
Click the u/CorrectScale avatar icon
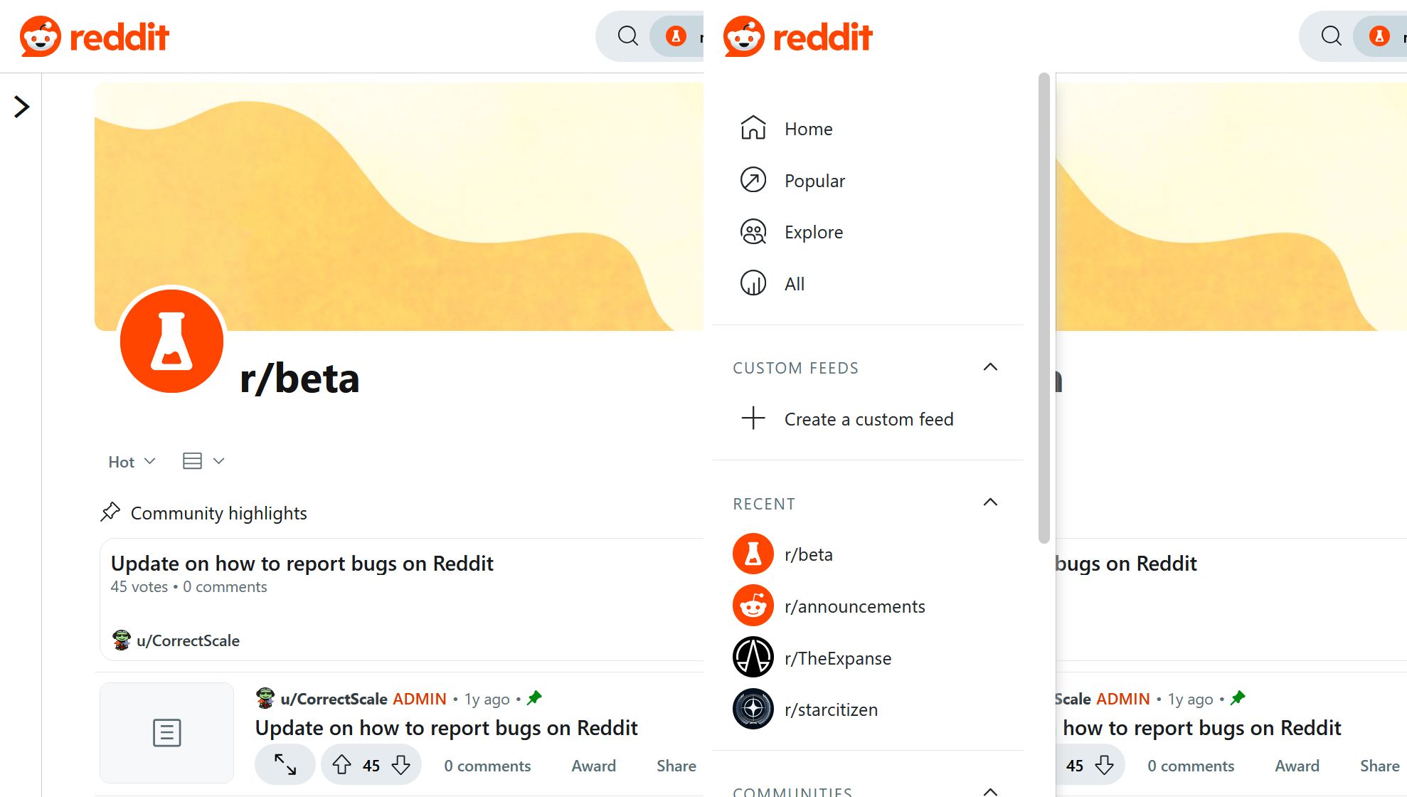120,639
